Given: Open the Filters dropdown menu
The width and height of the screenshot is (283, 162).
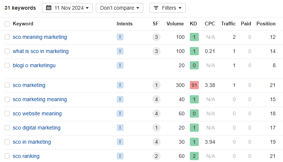Looking at the screenshot, I should 167,8.
